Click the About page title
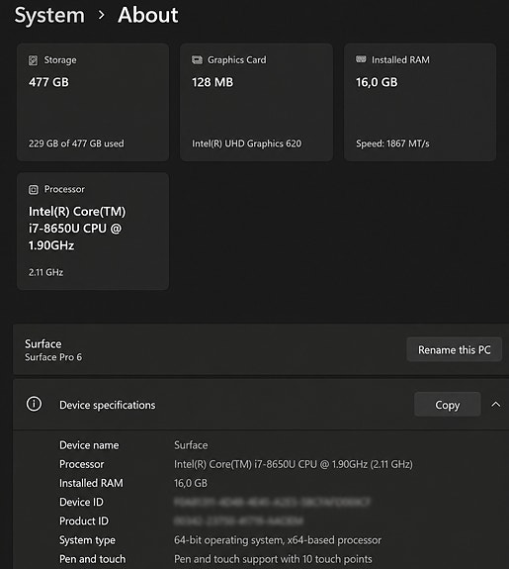 (148, 15)
